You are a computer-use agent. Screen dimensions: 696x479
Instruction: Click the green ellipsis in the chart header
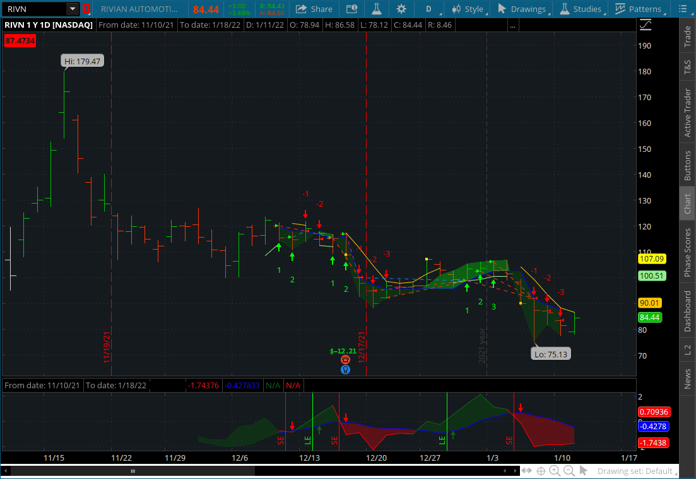[512, 26]
